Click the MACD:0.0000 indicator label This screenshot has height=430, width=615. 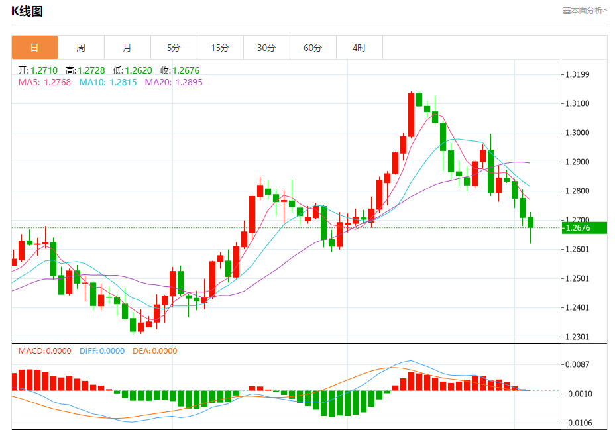(x=44, y=350)
